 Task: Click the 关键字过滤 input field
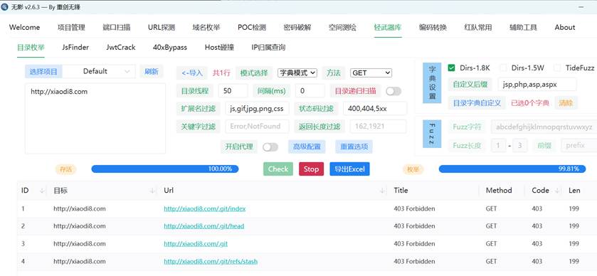tap(257, 127)
